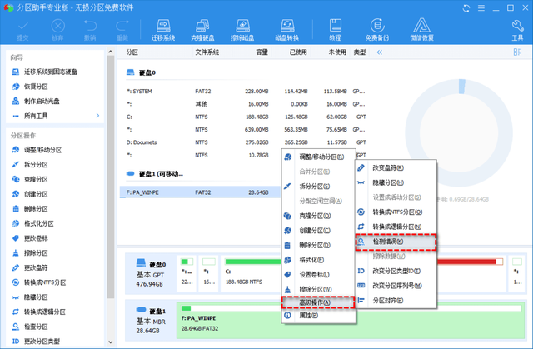
Task: Select 删除分区 in left sidebar
Action: [x=36, y=209]
